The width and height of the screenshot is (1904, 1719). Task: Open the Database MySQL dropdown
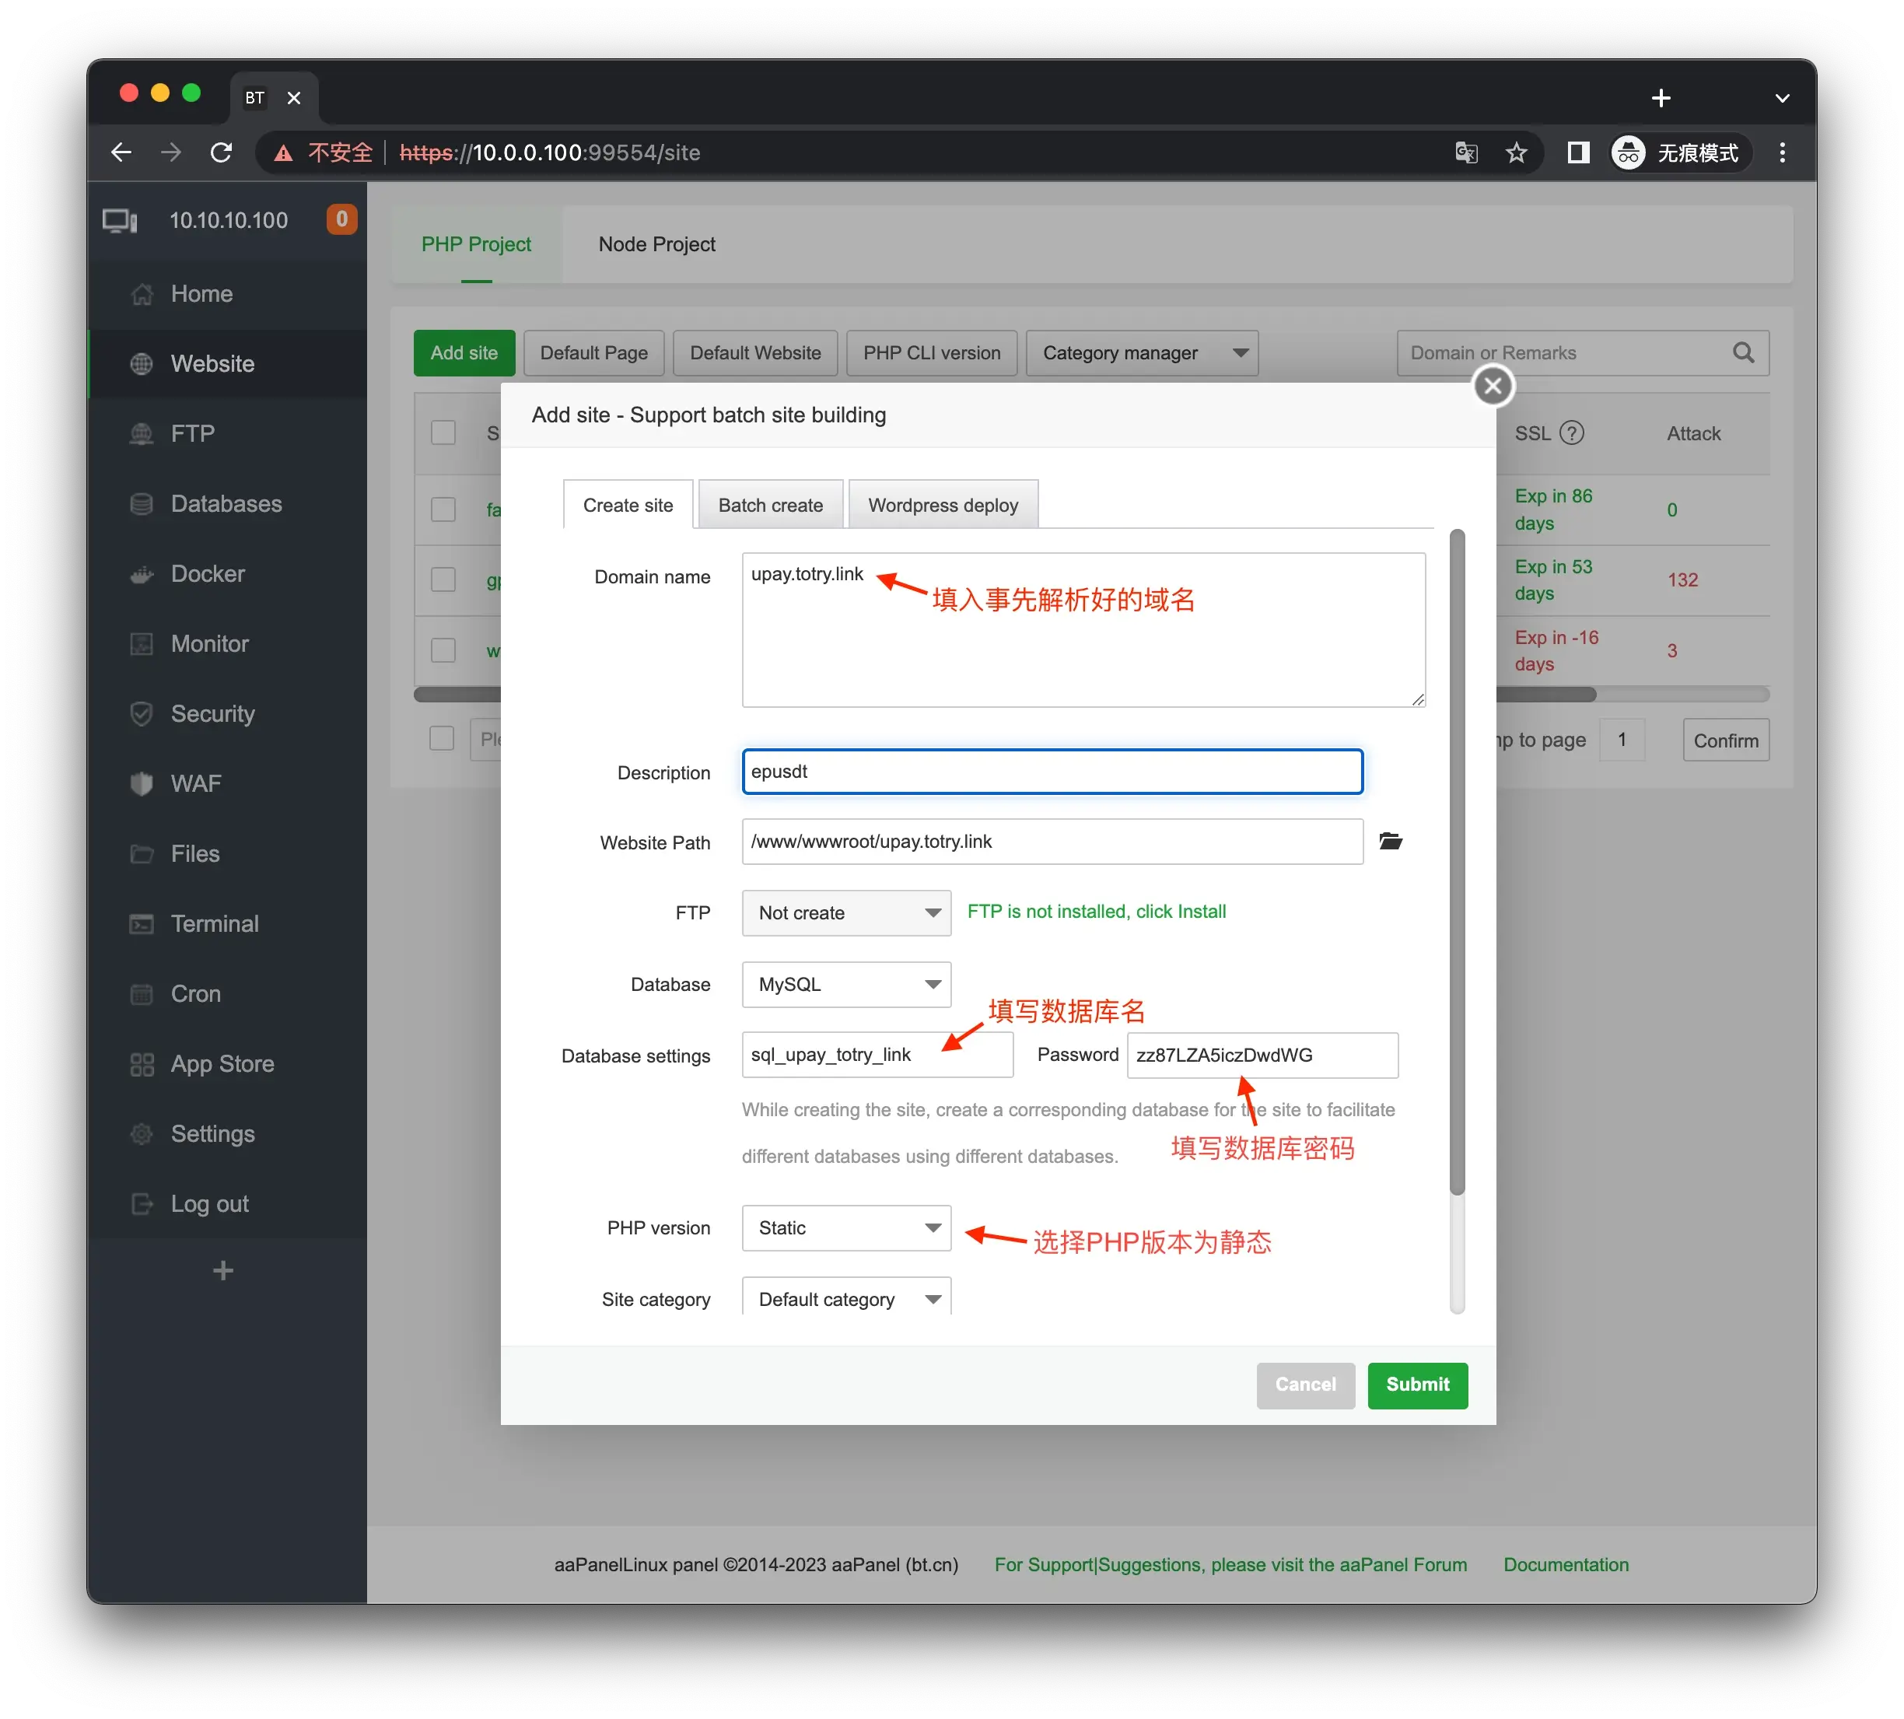(x=846, y=984)
